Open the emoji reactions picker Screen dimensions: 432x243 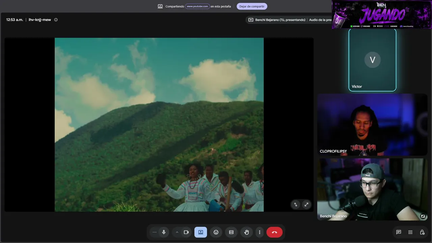point(216,232)
